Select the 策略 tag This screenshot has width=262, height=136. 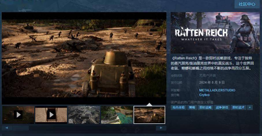click(192, 107)
